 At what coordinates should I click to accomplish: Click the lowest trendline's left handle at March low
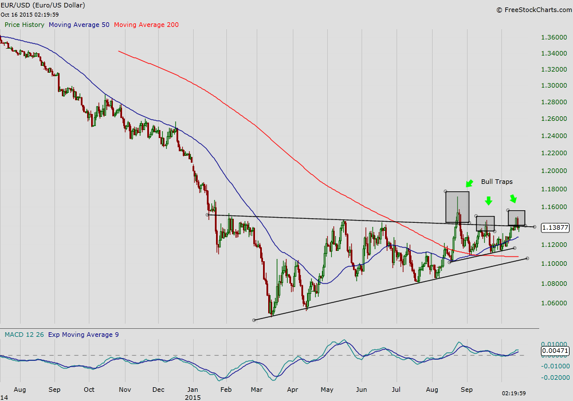tap(254, 320)
